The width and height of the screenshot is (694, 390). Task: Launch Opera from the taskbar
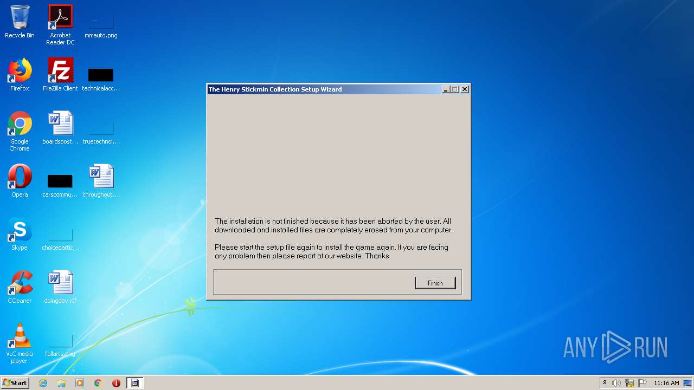116,383
